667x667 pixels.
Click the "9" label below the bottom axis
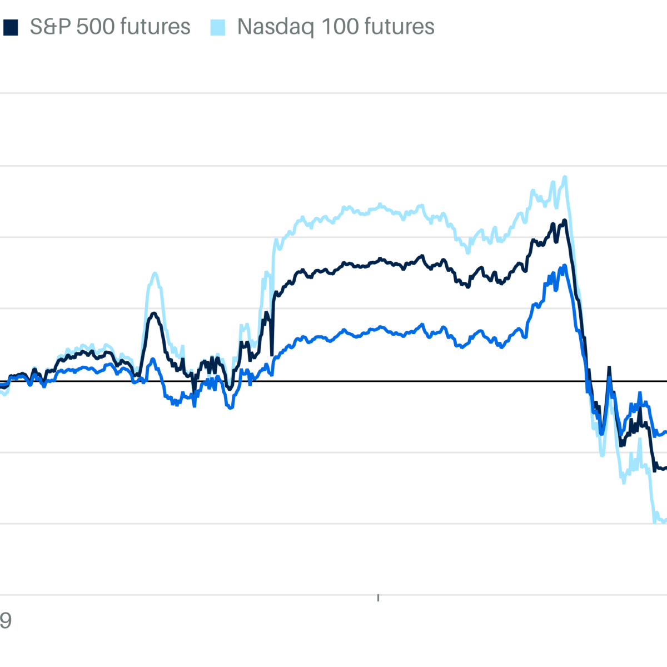[x=6, y=621]
